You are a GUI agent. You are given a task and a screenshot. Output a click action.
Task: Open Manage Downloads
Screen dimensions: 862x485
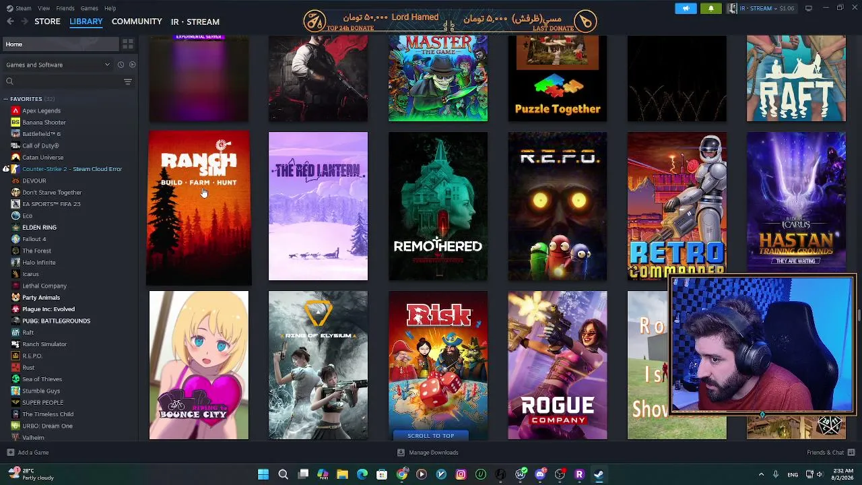(x=428, y=453)
